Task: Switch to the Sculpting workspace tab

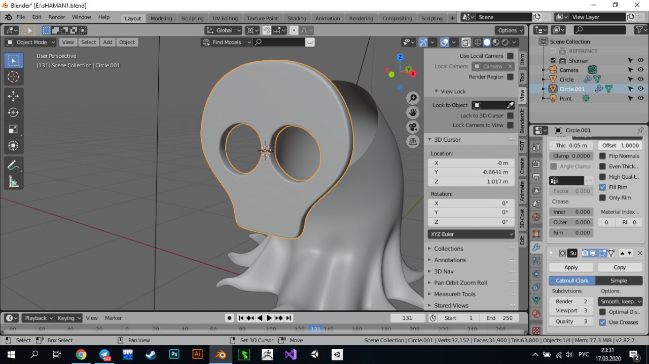Action: (192, 18)
